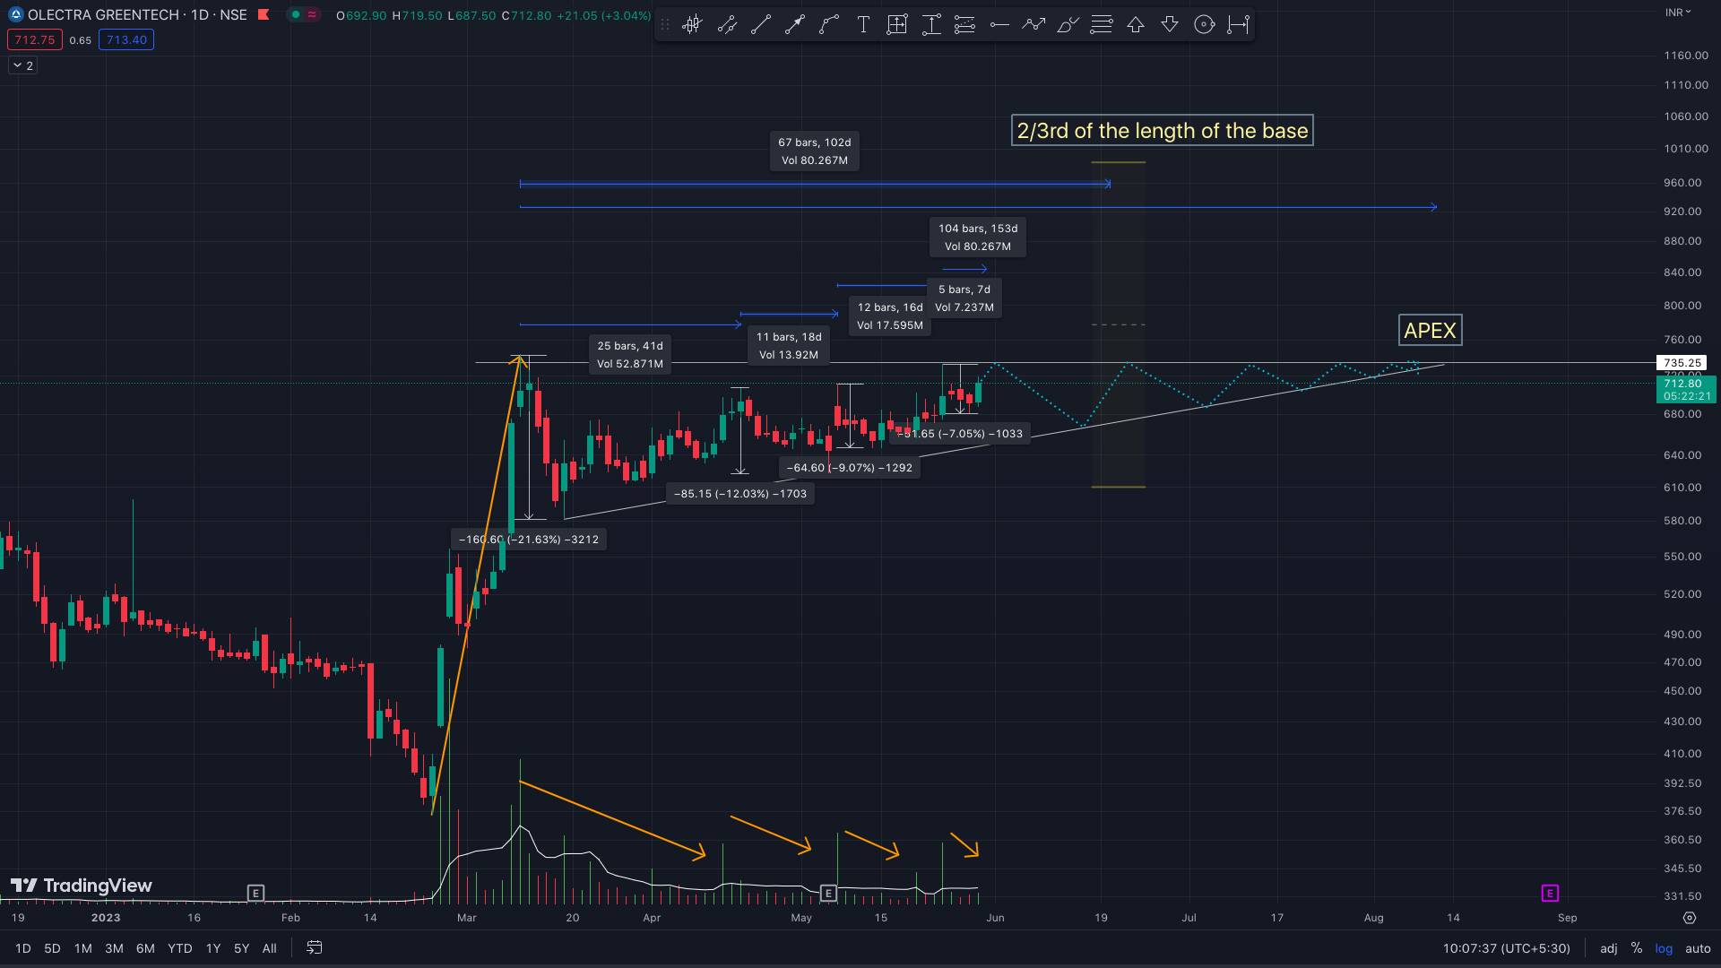Screen dimensions: 1721x968
Task: Open INR currency dropdown
Action: click(x=1678, y=13)
